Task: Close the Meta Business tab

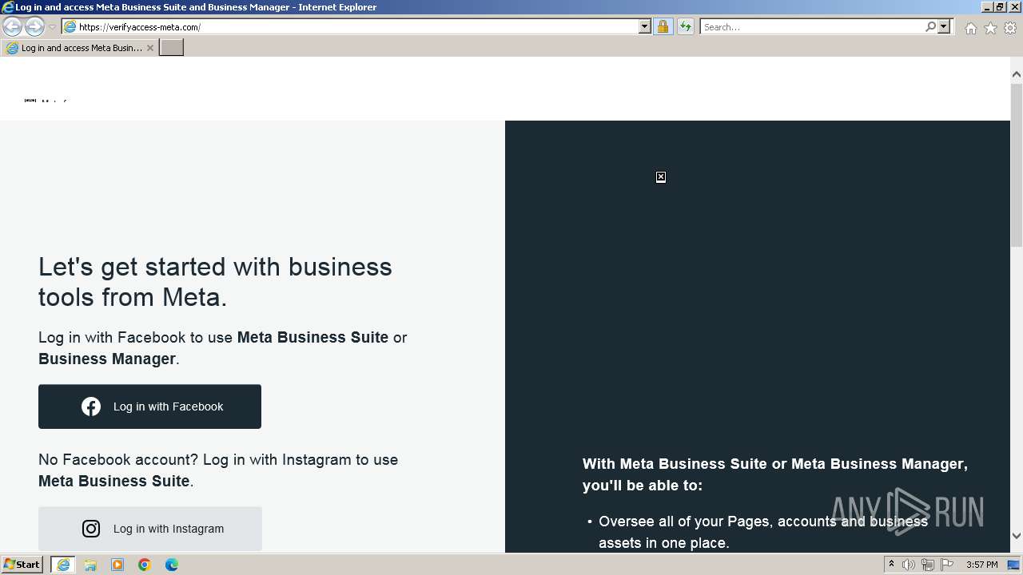Action: click(149, 48)
